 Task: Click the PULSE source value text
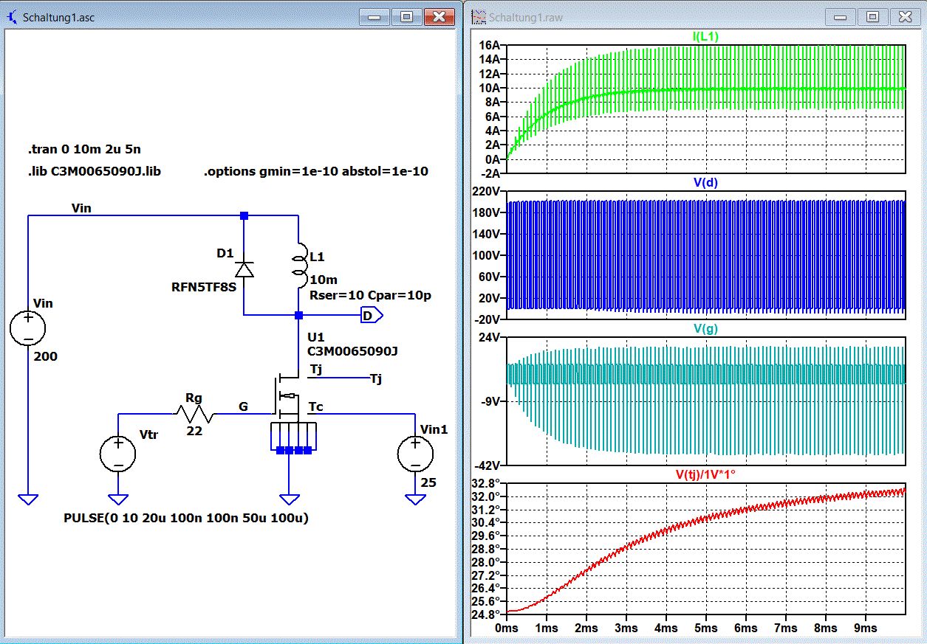[186, 518]
